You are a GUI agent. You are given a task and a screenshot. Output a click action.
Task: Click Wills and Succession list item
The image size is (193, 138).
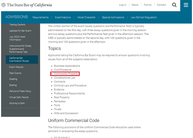pos(66,113)
